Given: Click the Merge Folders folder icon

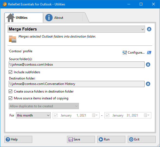Looking at the screenshot, I should [12, 39].
